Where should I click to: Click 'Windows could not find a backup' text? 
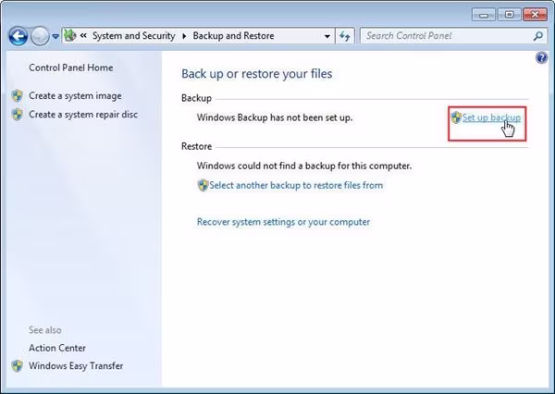point(304,166)
